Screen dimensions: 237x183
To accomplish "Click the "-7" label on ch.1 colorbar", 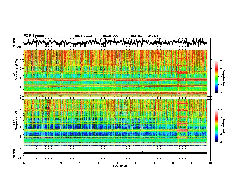I will (x=221, y=93).
